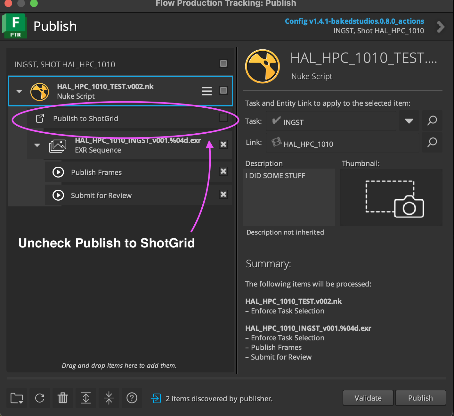Open the Task search magnifier icon

(432, 121)
